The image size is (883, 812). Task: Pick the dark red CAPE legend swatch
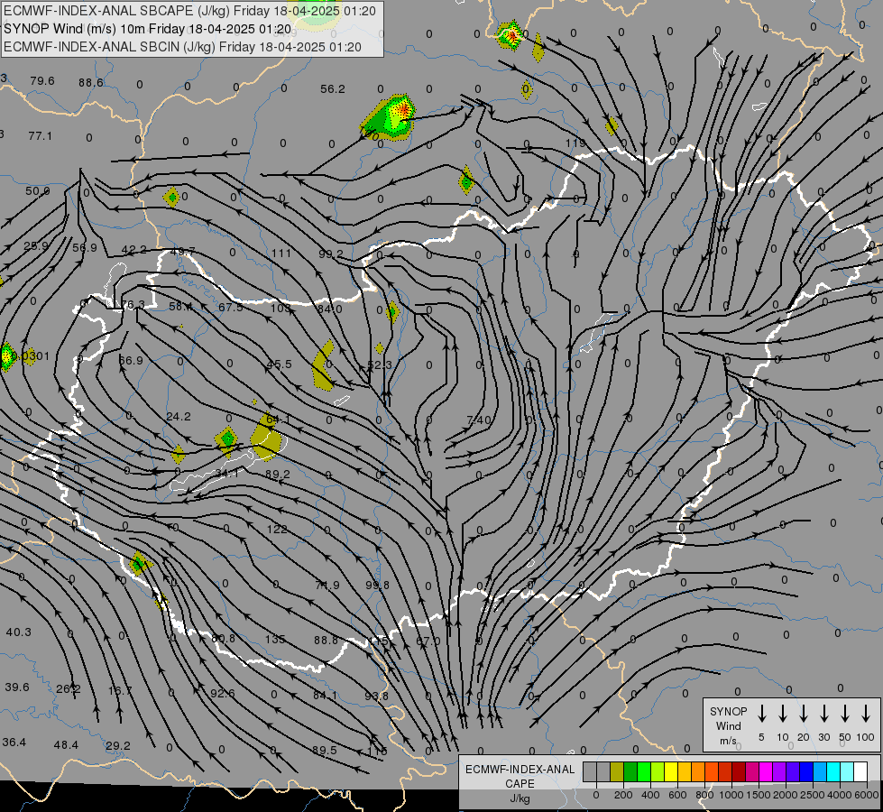[739, 771]
